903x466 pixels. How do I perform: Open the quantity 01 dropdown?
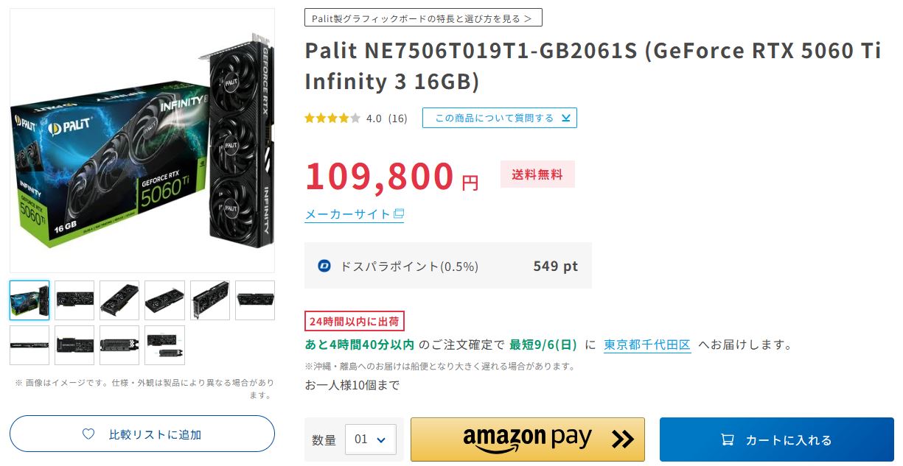371,439
